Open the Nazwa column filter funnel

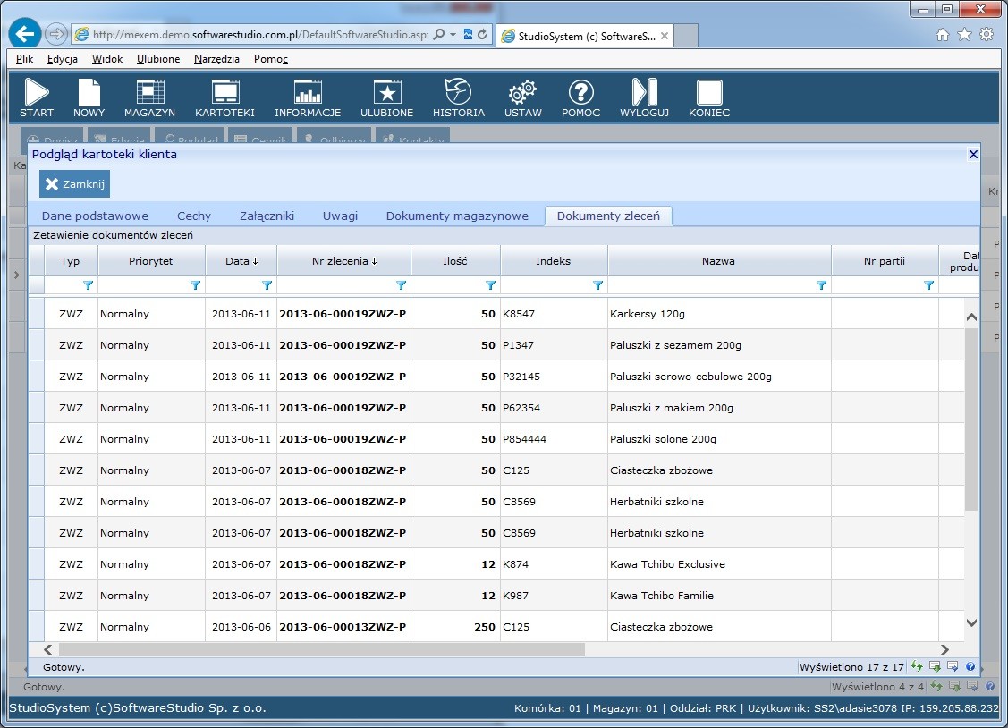(822, 285)
